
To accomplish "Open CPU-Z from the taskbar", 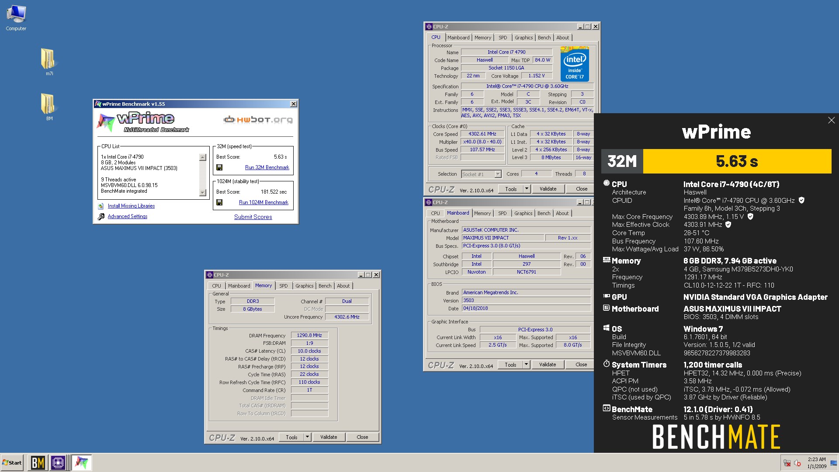I will 58,462.
